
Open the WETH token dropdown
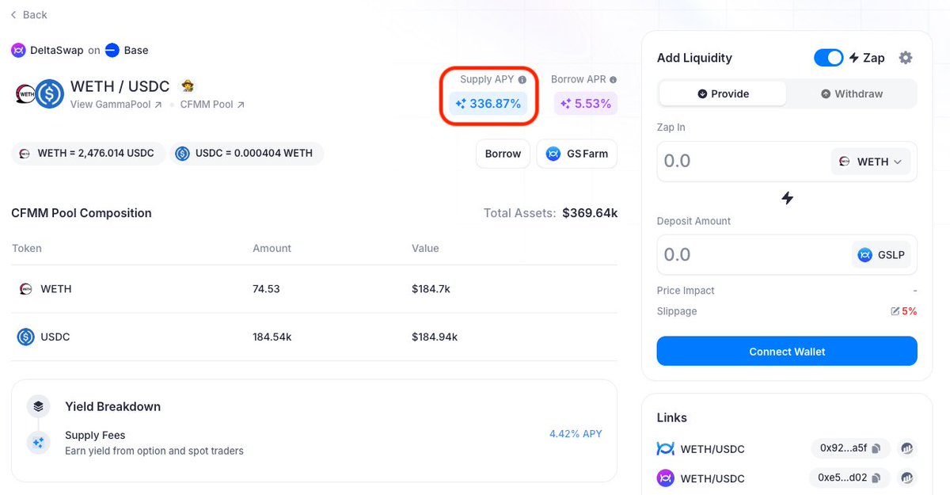point(870,162)
